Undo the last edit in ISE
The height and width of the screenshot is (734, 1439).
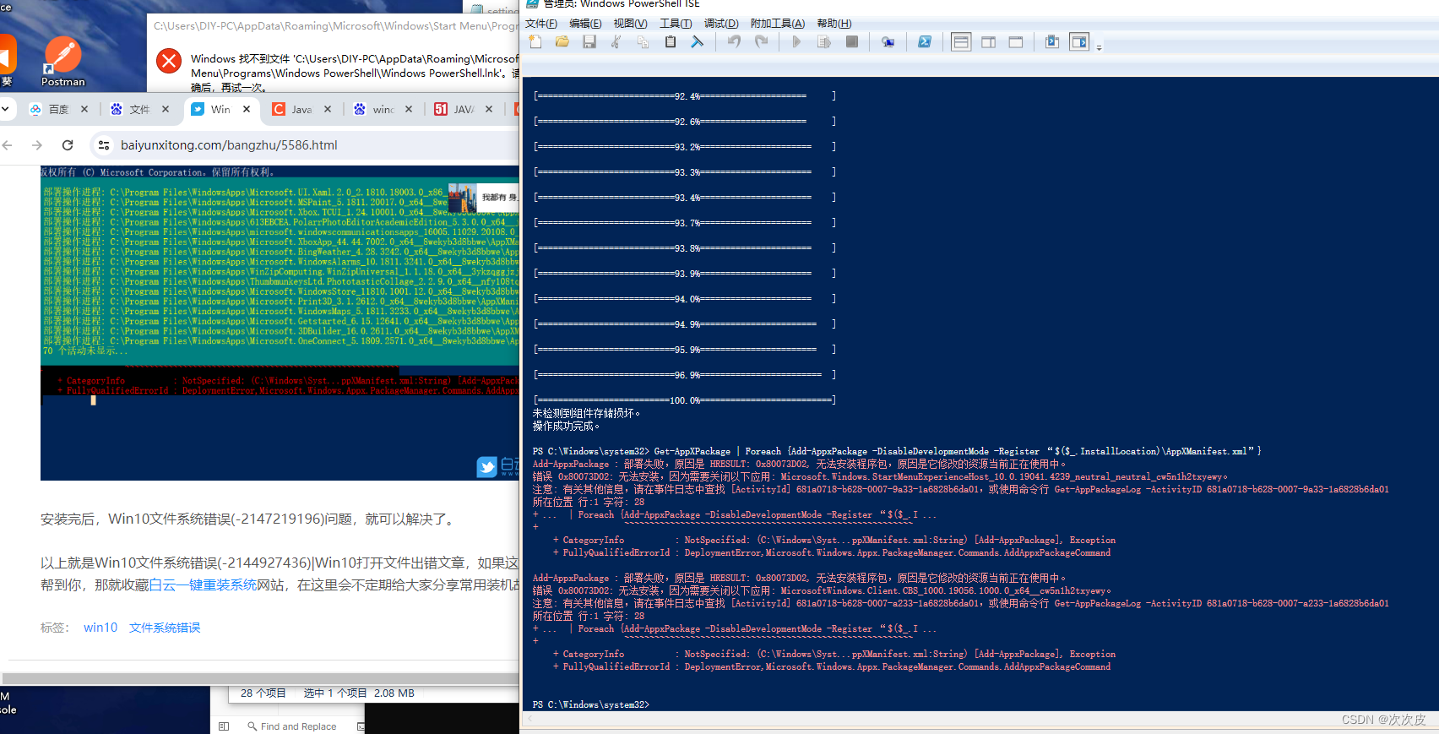click(734, 42)
